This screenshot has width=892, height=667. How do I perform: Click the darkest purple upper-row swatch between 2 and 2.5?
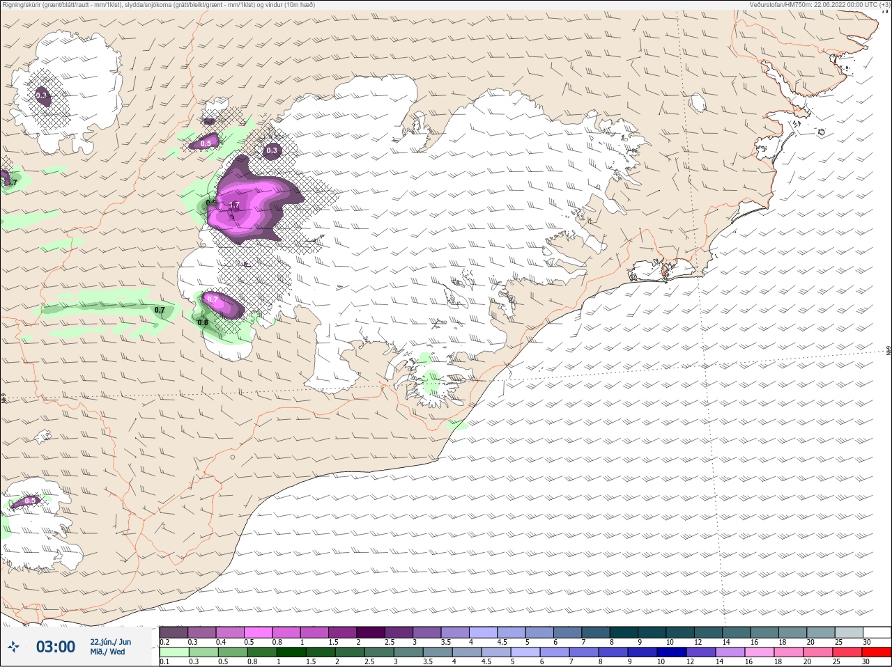click(371, 632)
